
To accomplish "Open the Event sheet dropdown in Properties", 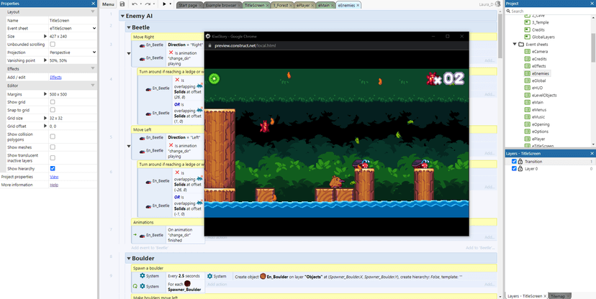I will (x=73, y=29).
